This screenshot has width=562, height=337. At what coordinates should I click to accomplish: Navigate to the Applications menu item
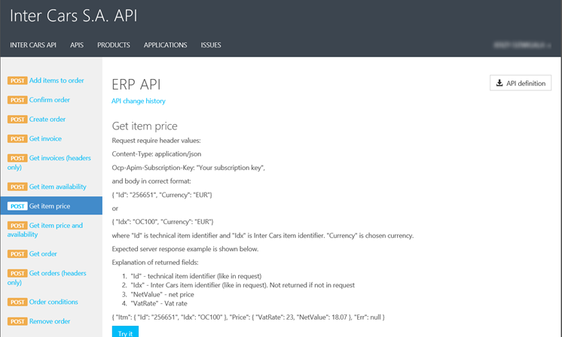click(x=165, y=45)
